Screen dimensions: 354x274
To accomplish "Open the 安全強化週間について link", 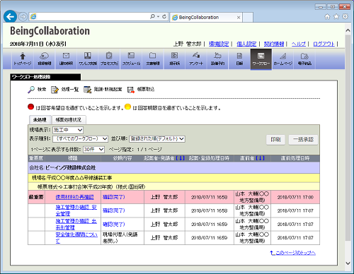I will click(76, 238).
